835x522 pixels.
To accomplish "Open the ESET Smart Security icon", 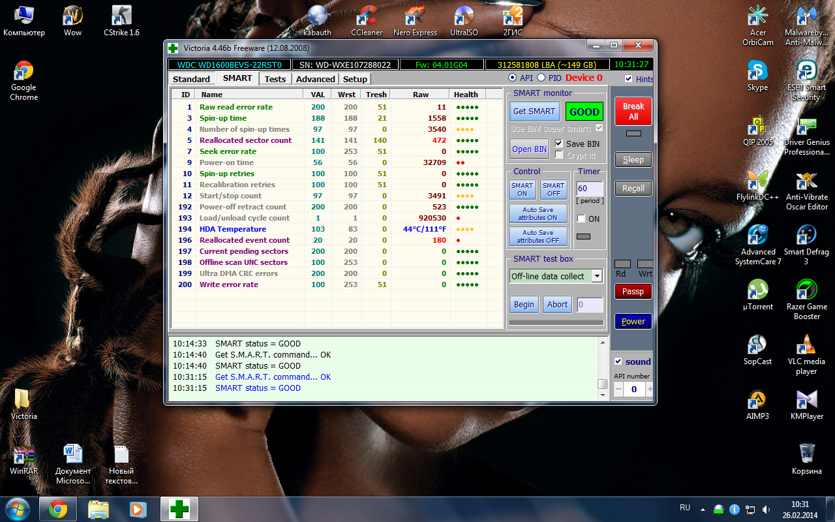I will 806,81.
